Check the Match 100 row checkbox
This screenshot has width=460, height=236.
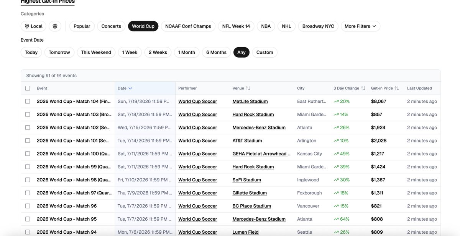[x=28, y=154]
